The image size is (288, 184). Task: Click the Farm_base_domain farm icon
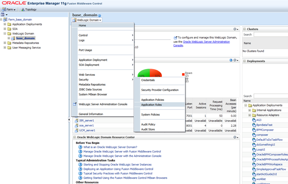[5, 19]
